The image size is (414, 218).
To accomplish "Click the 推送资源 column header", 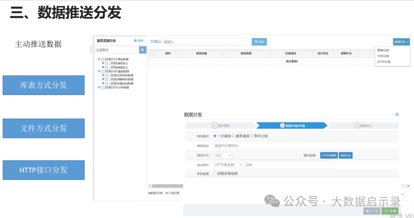I will [246, 53].
